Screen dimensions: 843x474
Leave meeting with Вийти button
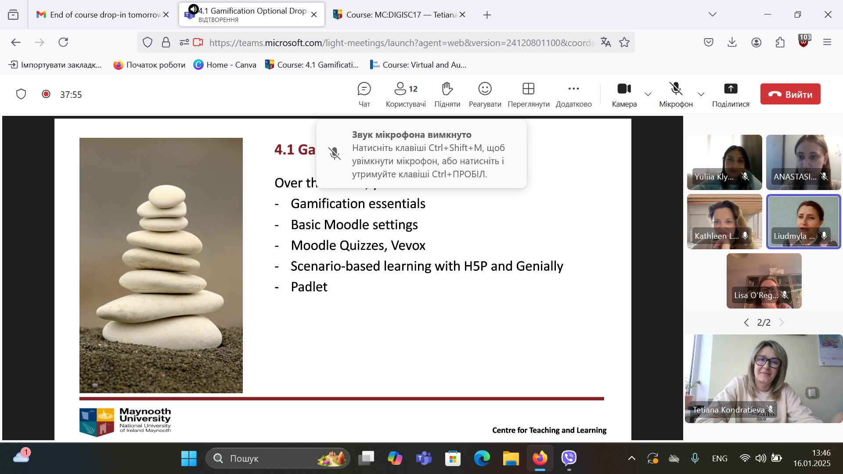point(790,94)
